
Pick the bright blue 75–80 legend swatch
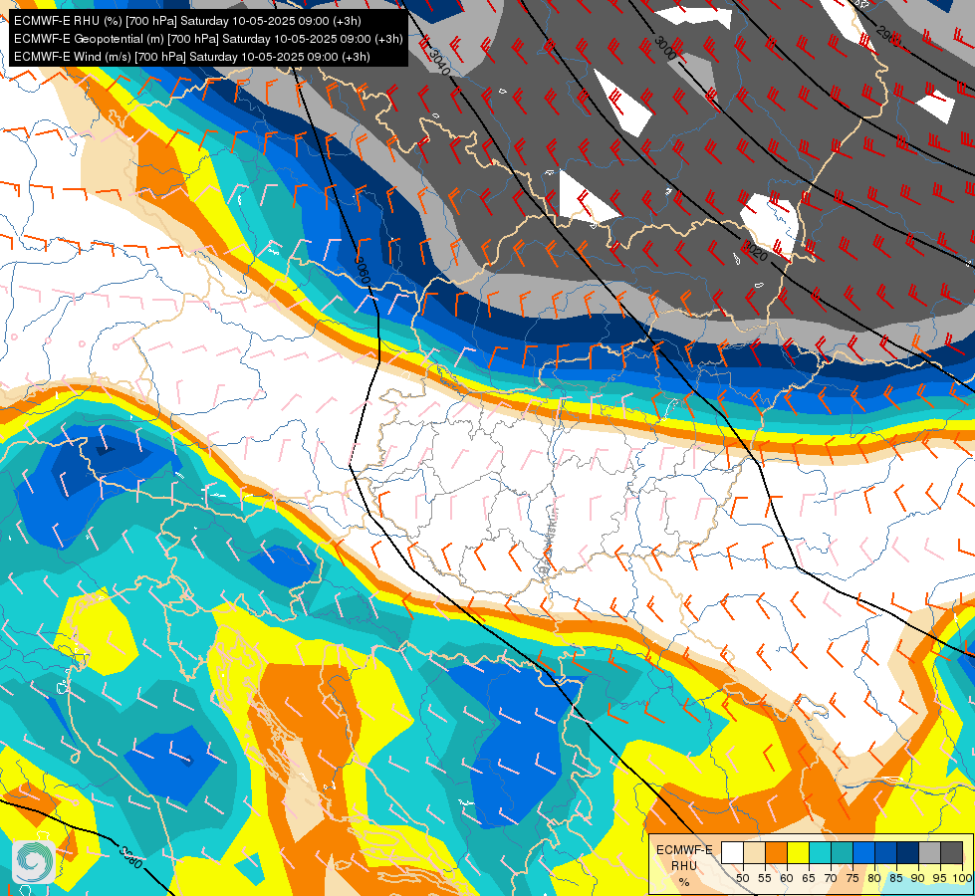863,852
